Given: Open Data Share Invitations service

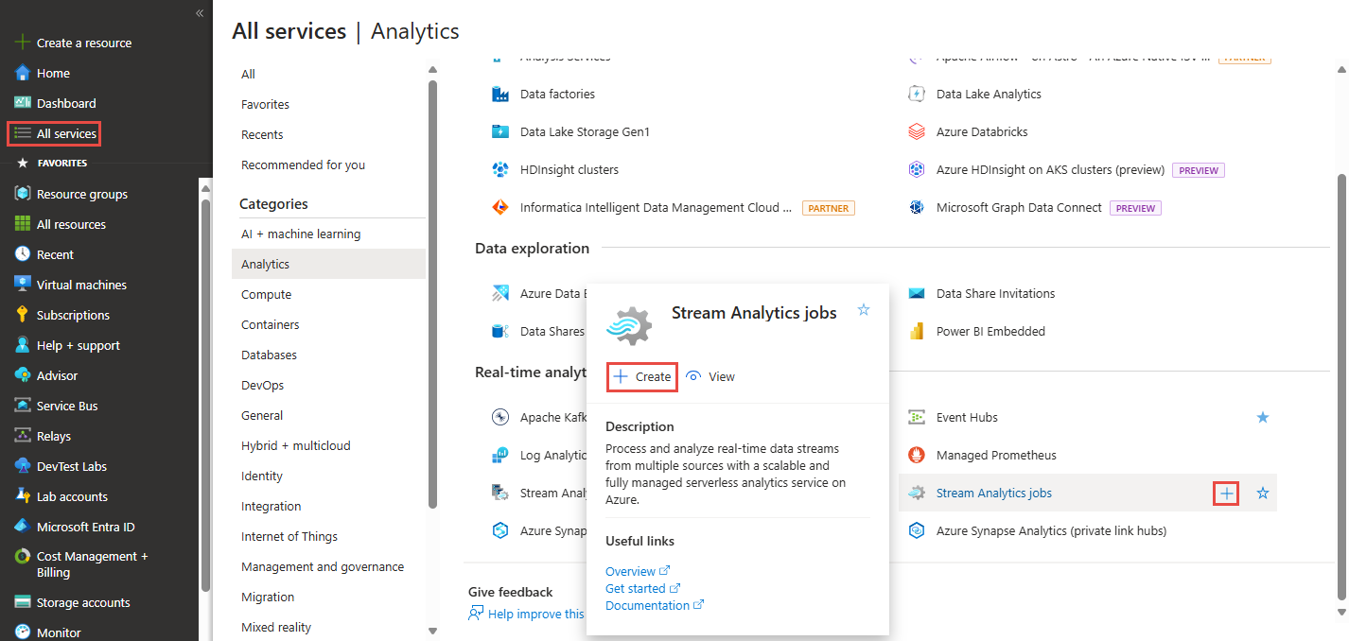Looking at the screenshot, I should [995, 293].
